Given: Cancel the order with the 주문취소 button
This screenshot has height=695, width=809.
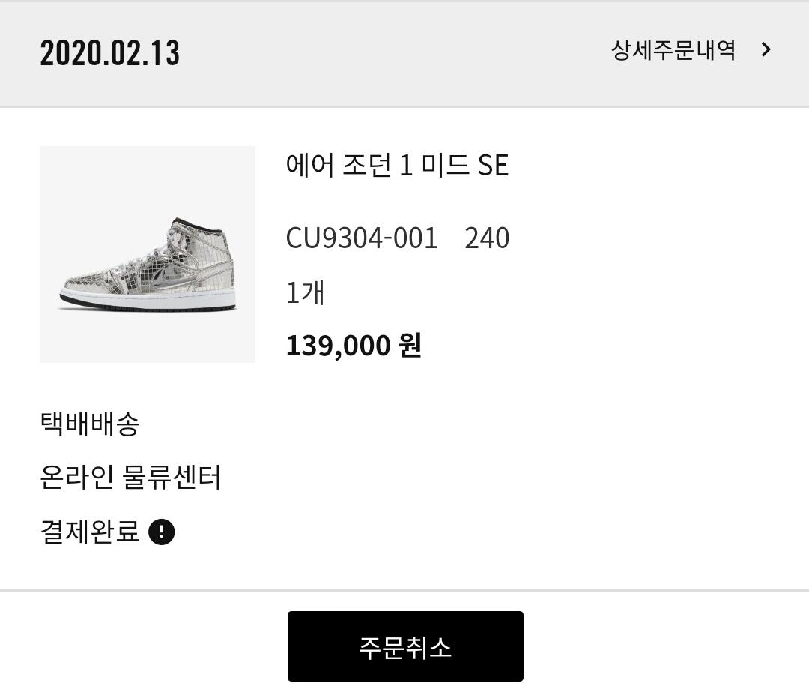Looking at the screenshot, I should [405, 646].
